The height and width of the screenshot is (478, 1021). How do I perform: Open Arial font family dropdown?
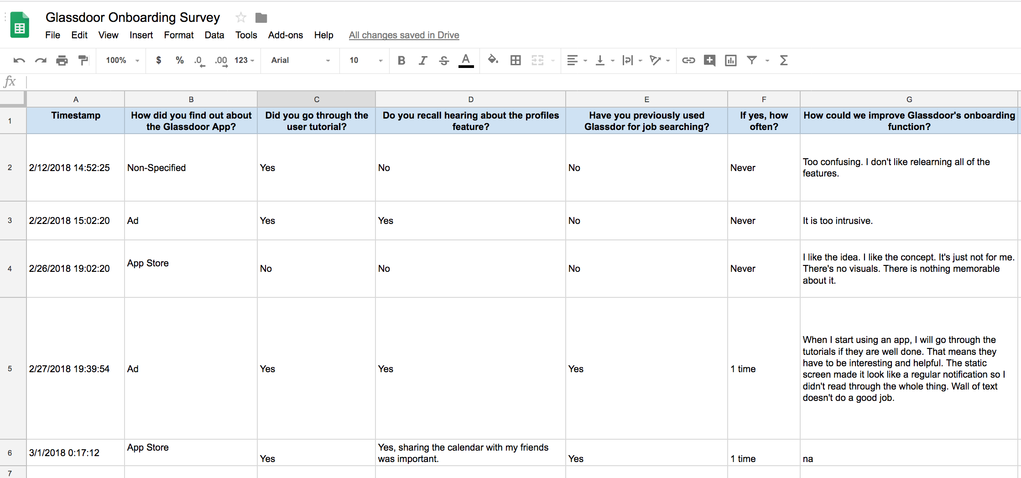coord(300,60)
